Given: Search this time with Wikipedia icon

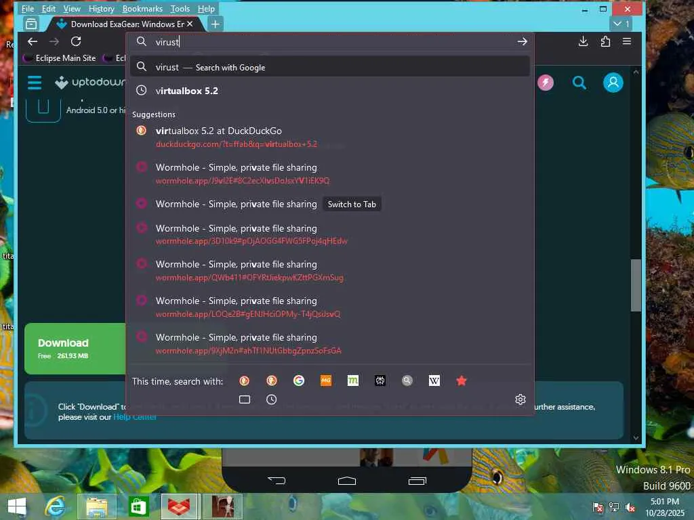Looking at the screenshot, I should pos(434,381).
